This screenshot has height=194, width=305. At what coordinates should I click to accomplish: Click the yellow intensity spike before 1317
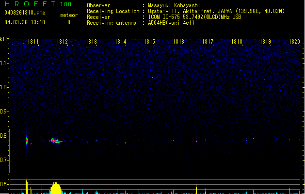point(196,189)
